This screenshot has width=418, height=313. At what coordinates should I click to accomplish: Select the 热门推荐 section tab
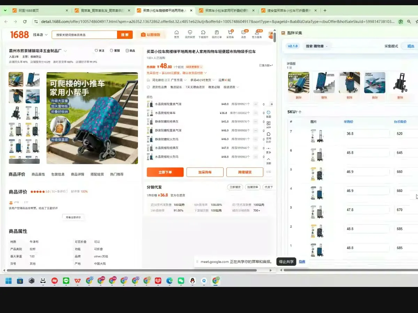coord(117,174)
